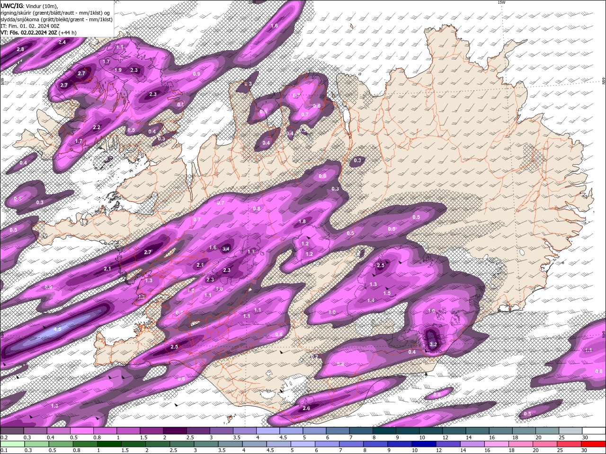Pick the darkest purple swatch in the upper legend row

pyautogui.click(x=174, y=431)
